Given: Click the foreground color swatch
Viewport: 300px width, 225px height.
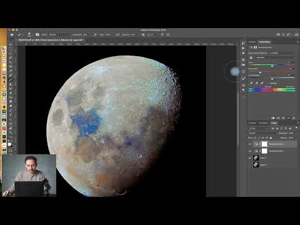Looking at the screenshot, I should (x=9, y=144).
